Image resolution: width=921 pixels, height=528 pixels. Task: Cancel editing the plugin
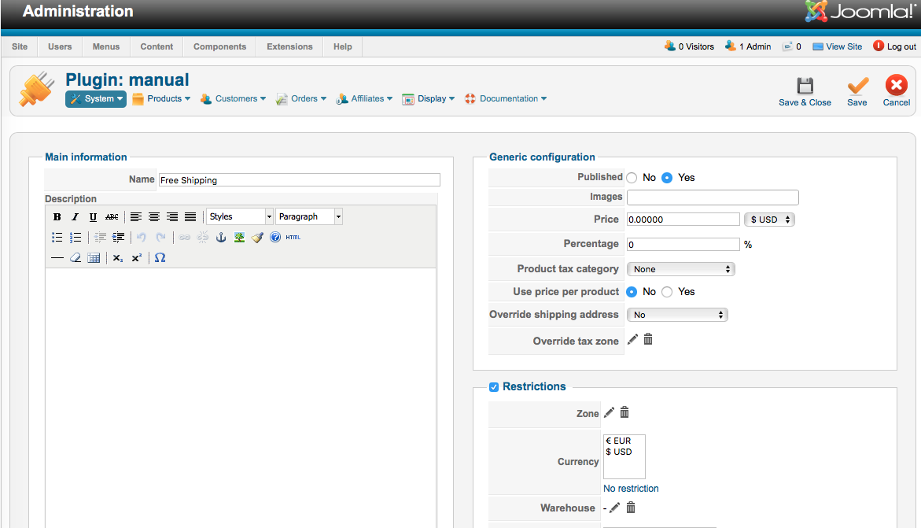pyautogui.click(x=897, y=92)
